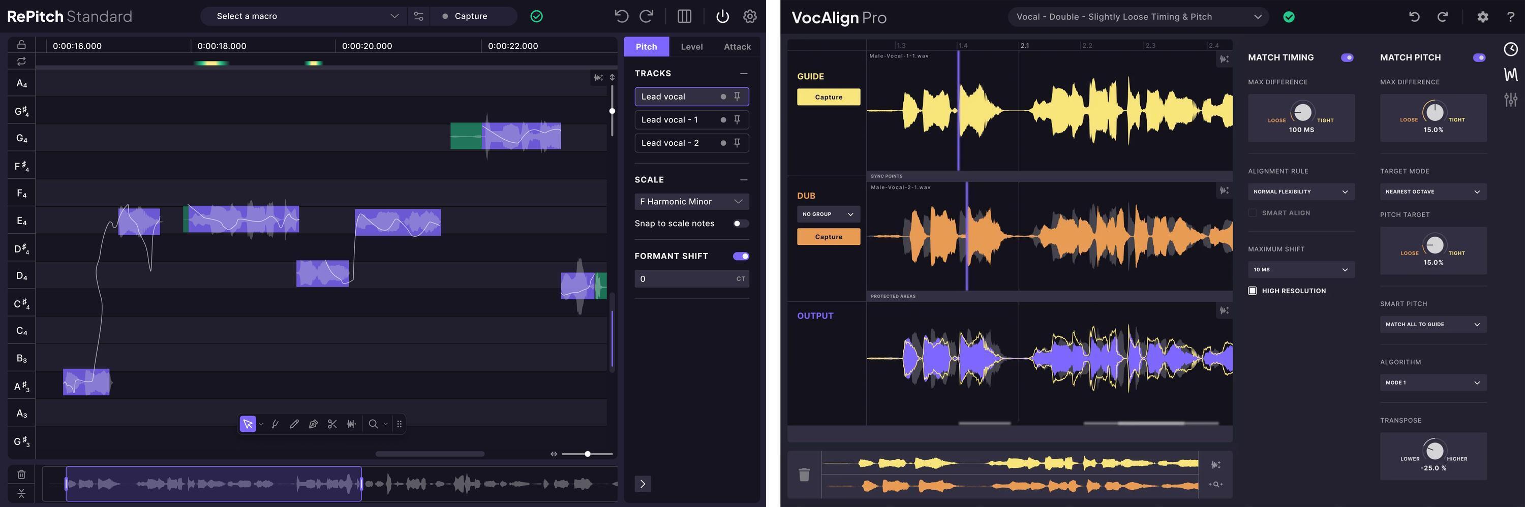The height and width of the screenshot is (507, 1525).
Task: Select the waveform time-shift tool
Action: point(352,424)
